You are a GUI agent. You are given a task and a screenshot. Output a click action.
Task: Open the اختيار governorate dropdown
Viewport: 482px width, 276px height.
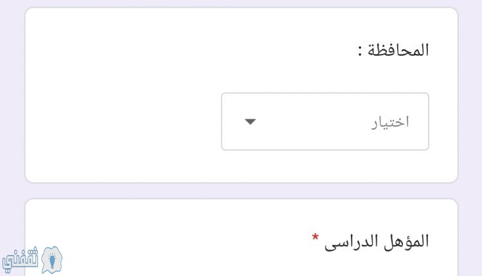325,121
